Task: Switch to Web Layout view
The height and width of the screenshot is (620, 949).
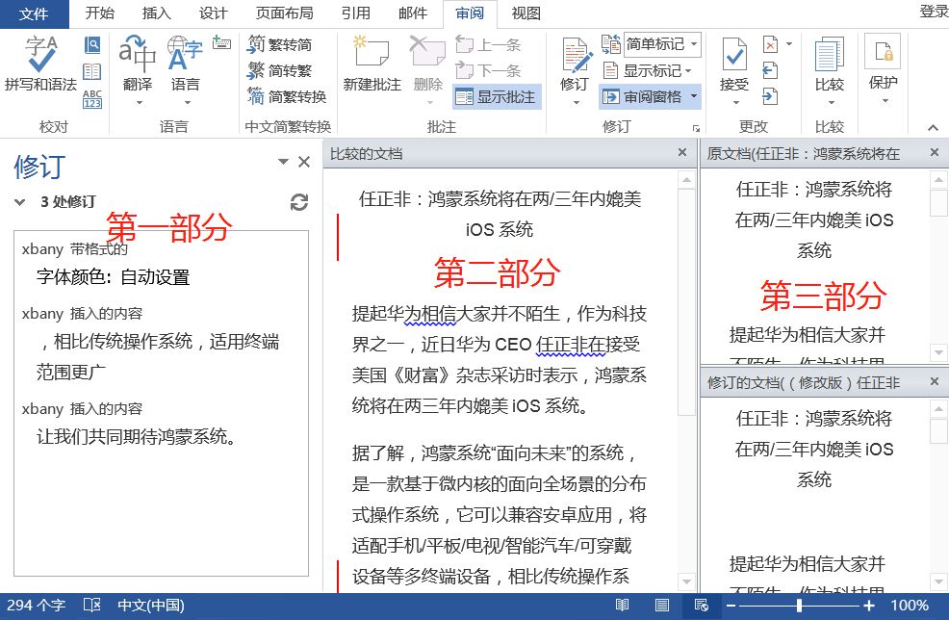Action: click(x=701, y=605)
